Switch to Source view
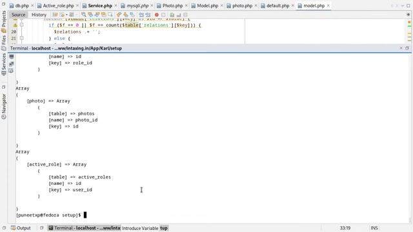 (18, 15)
